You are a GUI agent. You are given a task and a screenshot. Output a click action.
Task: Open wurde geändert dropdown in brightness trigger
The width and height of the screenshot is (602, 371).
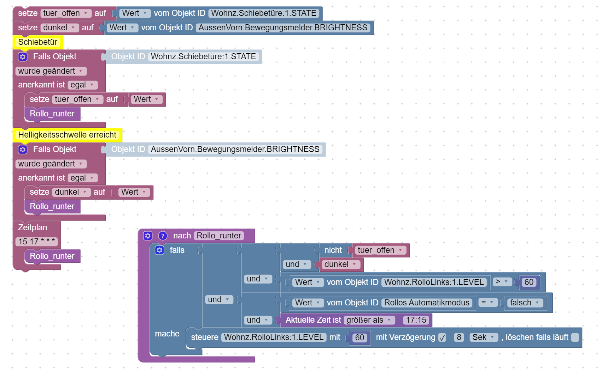[51, 164]
